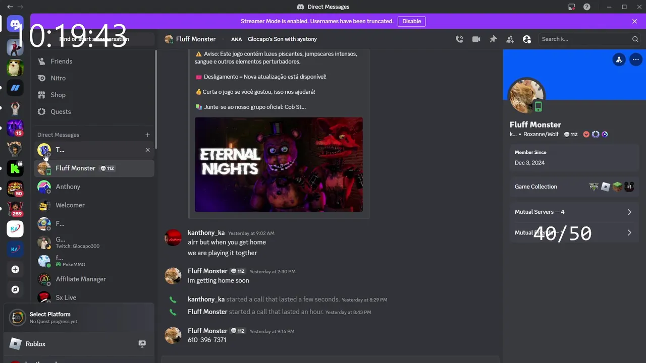
Task: Click the Roblox game collection icon
Action: click(x=606, y=187)
